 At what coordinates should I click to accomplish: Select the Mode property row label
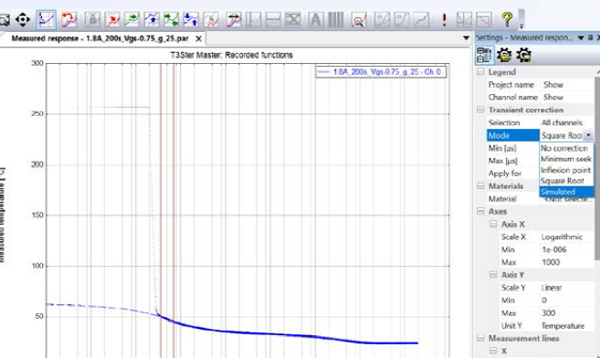pos(512,135)
